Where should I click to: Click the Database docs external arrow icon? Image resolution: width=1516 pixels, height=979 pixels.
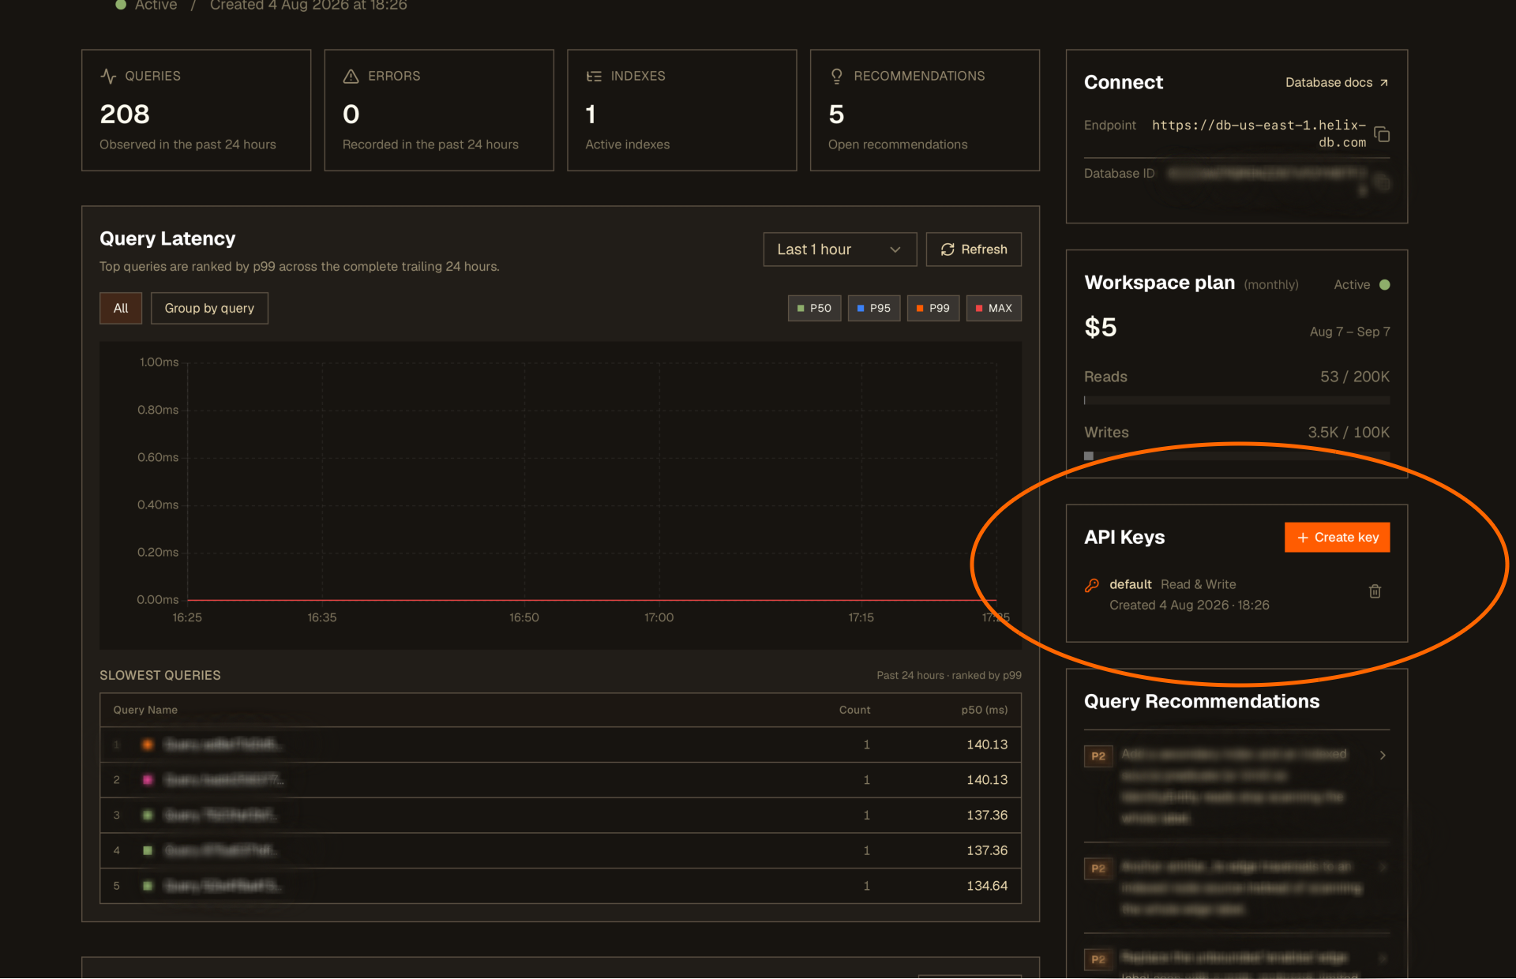point(1383,83)
